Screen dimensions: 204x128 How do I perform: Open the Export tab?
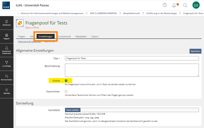[x=95, y=37]
